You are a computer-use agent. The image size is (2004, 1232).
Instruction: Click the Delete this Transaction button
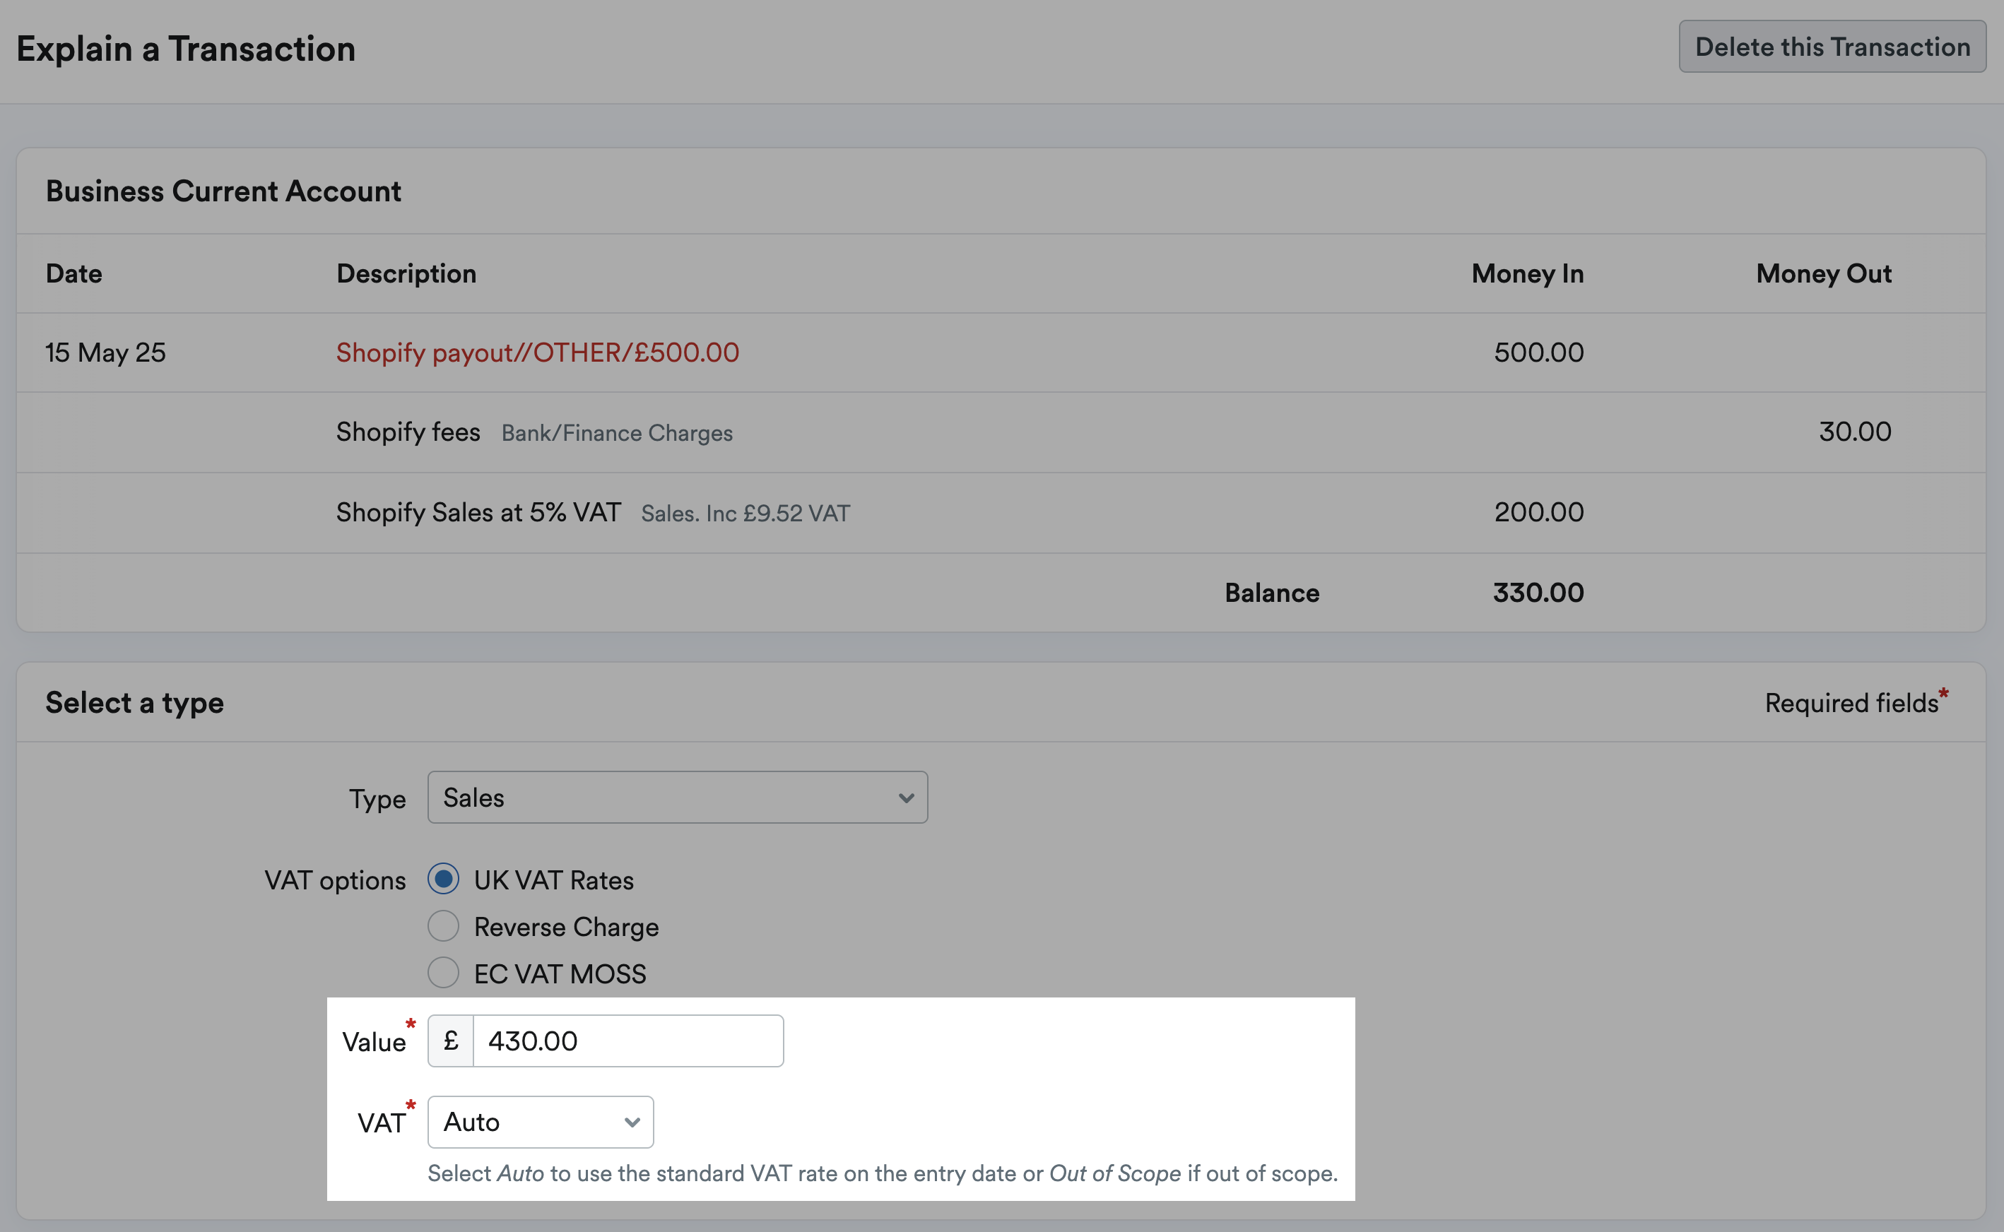point(1832,47)
